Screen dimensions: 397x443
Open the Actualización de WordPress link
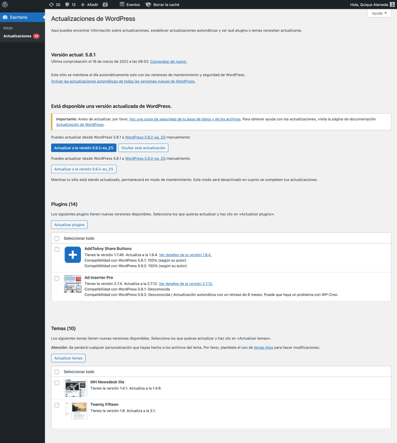[80, 125]
